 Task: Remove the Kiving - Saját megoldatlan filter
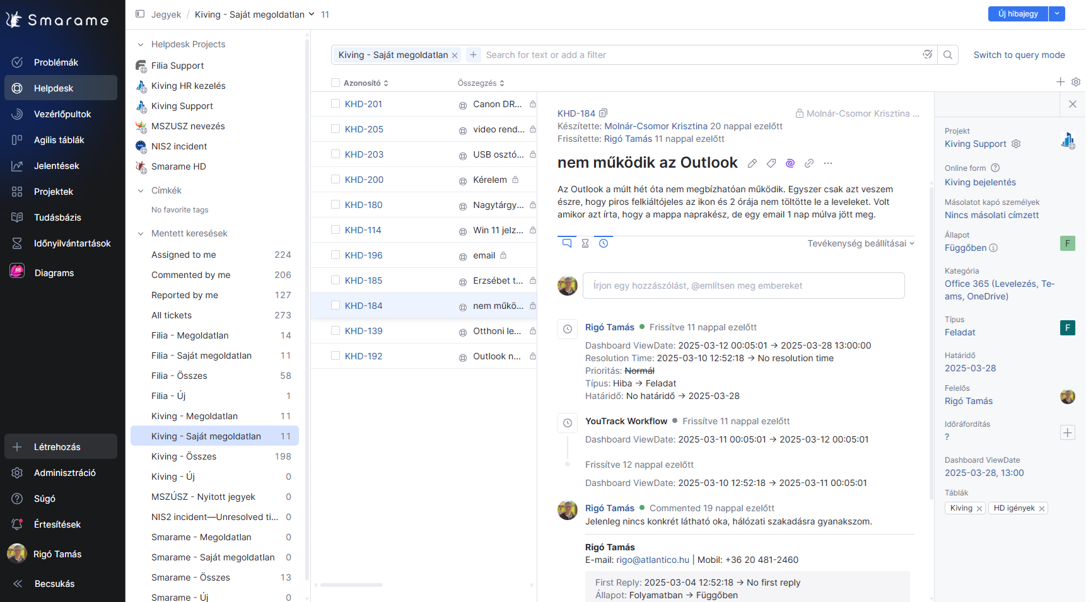tap(455, 55)
